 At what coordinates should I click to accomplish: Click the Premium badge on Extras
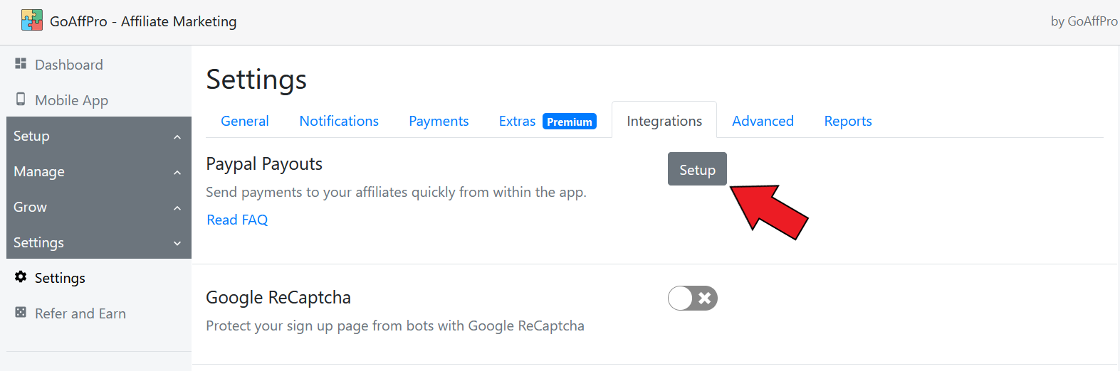coord(569,122)
